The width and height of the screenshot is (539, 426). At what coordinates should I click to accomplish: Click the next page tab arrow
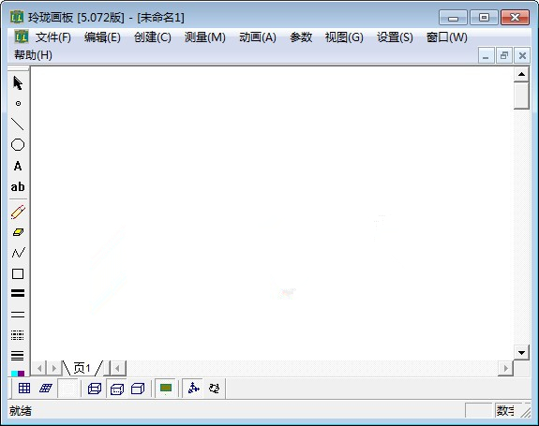point(53,368)
